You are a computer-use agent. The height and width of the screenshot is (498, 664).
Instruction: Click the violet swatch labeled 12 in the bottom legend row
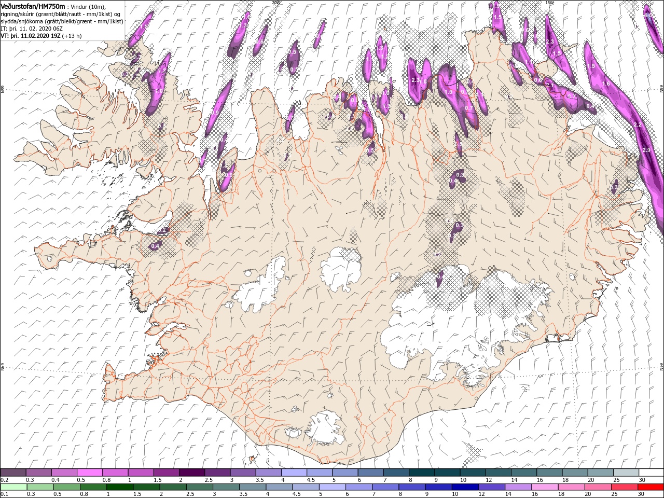click(491, 487)
